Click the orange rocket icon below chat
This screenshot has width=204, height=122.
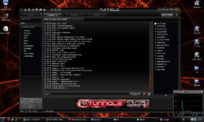pos(144,94)
